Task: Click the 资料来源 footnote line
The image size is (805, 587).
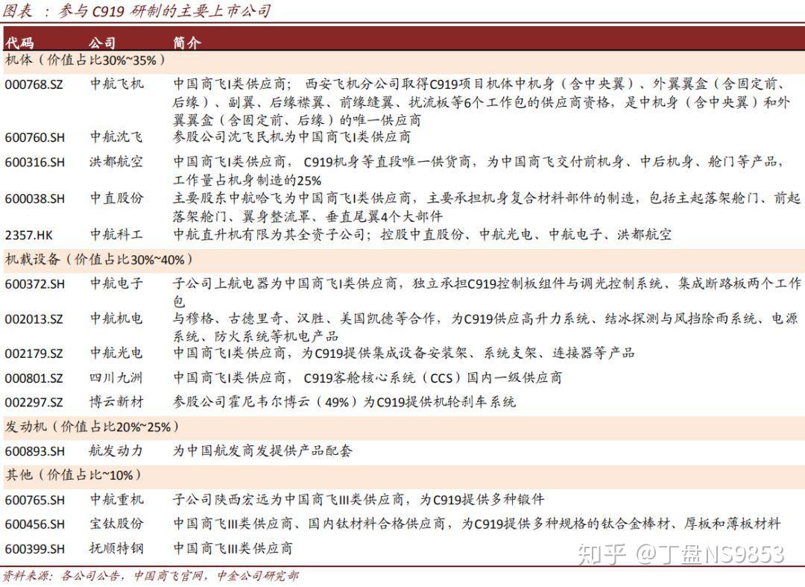Action: pos(151,576)
